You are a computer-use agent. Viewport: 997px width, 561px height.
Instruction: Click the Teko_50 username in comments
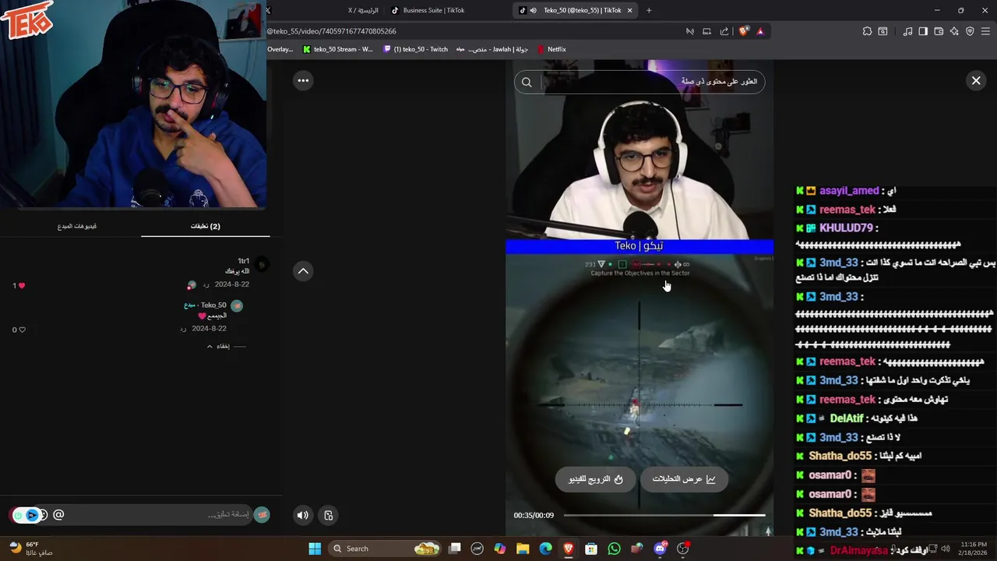[x=213, y=305]
